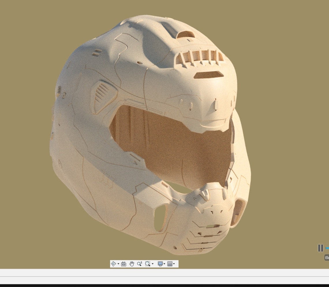Click the Look At view icon
Viewport: 329px width, 287px height.
(x=124, y=264)
